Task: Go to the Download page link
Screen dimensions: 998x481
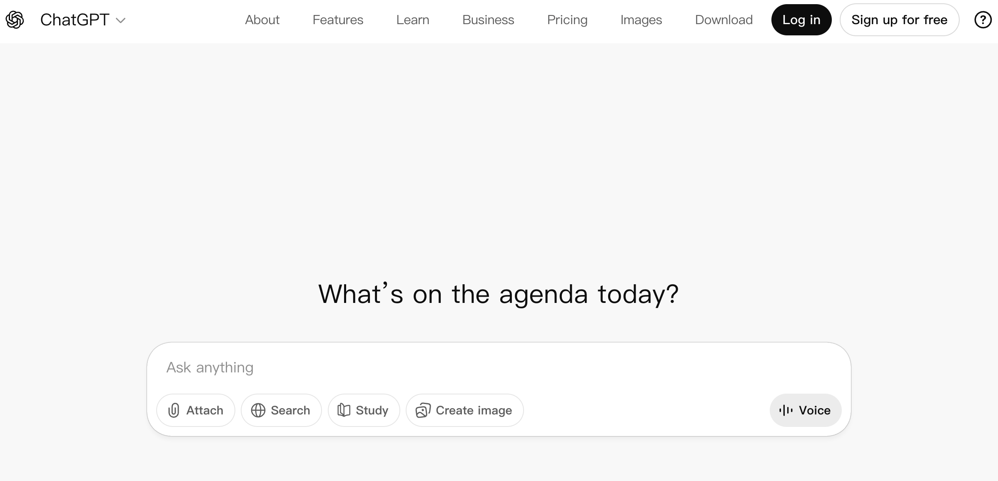Action: click(724, 20)
